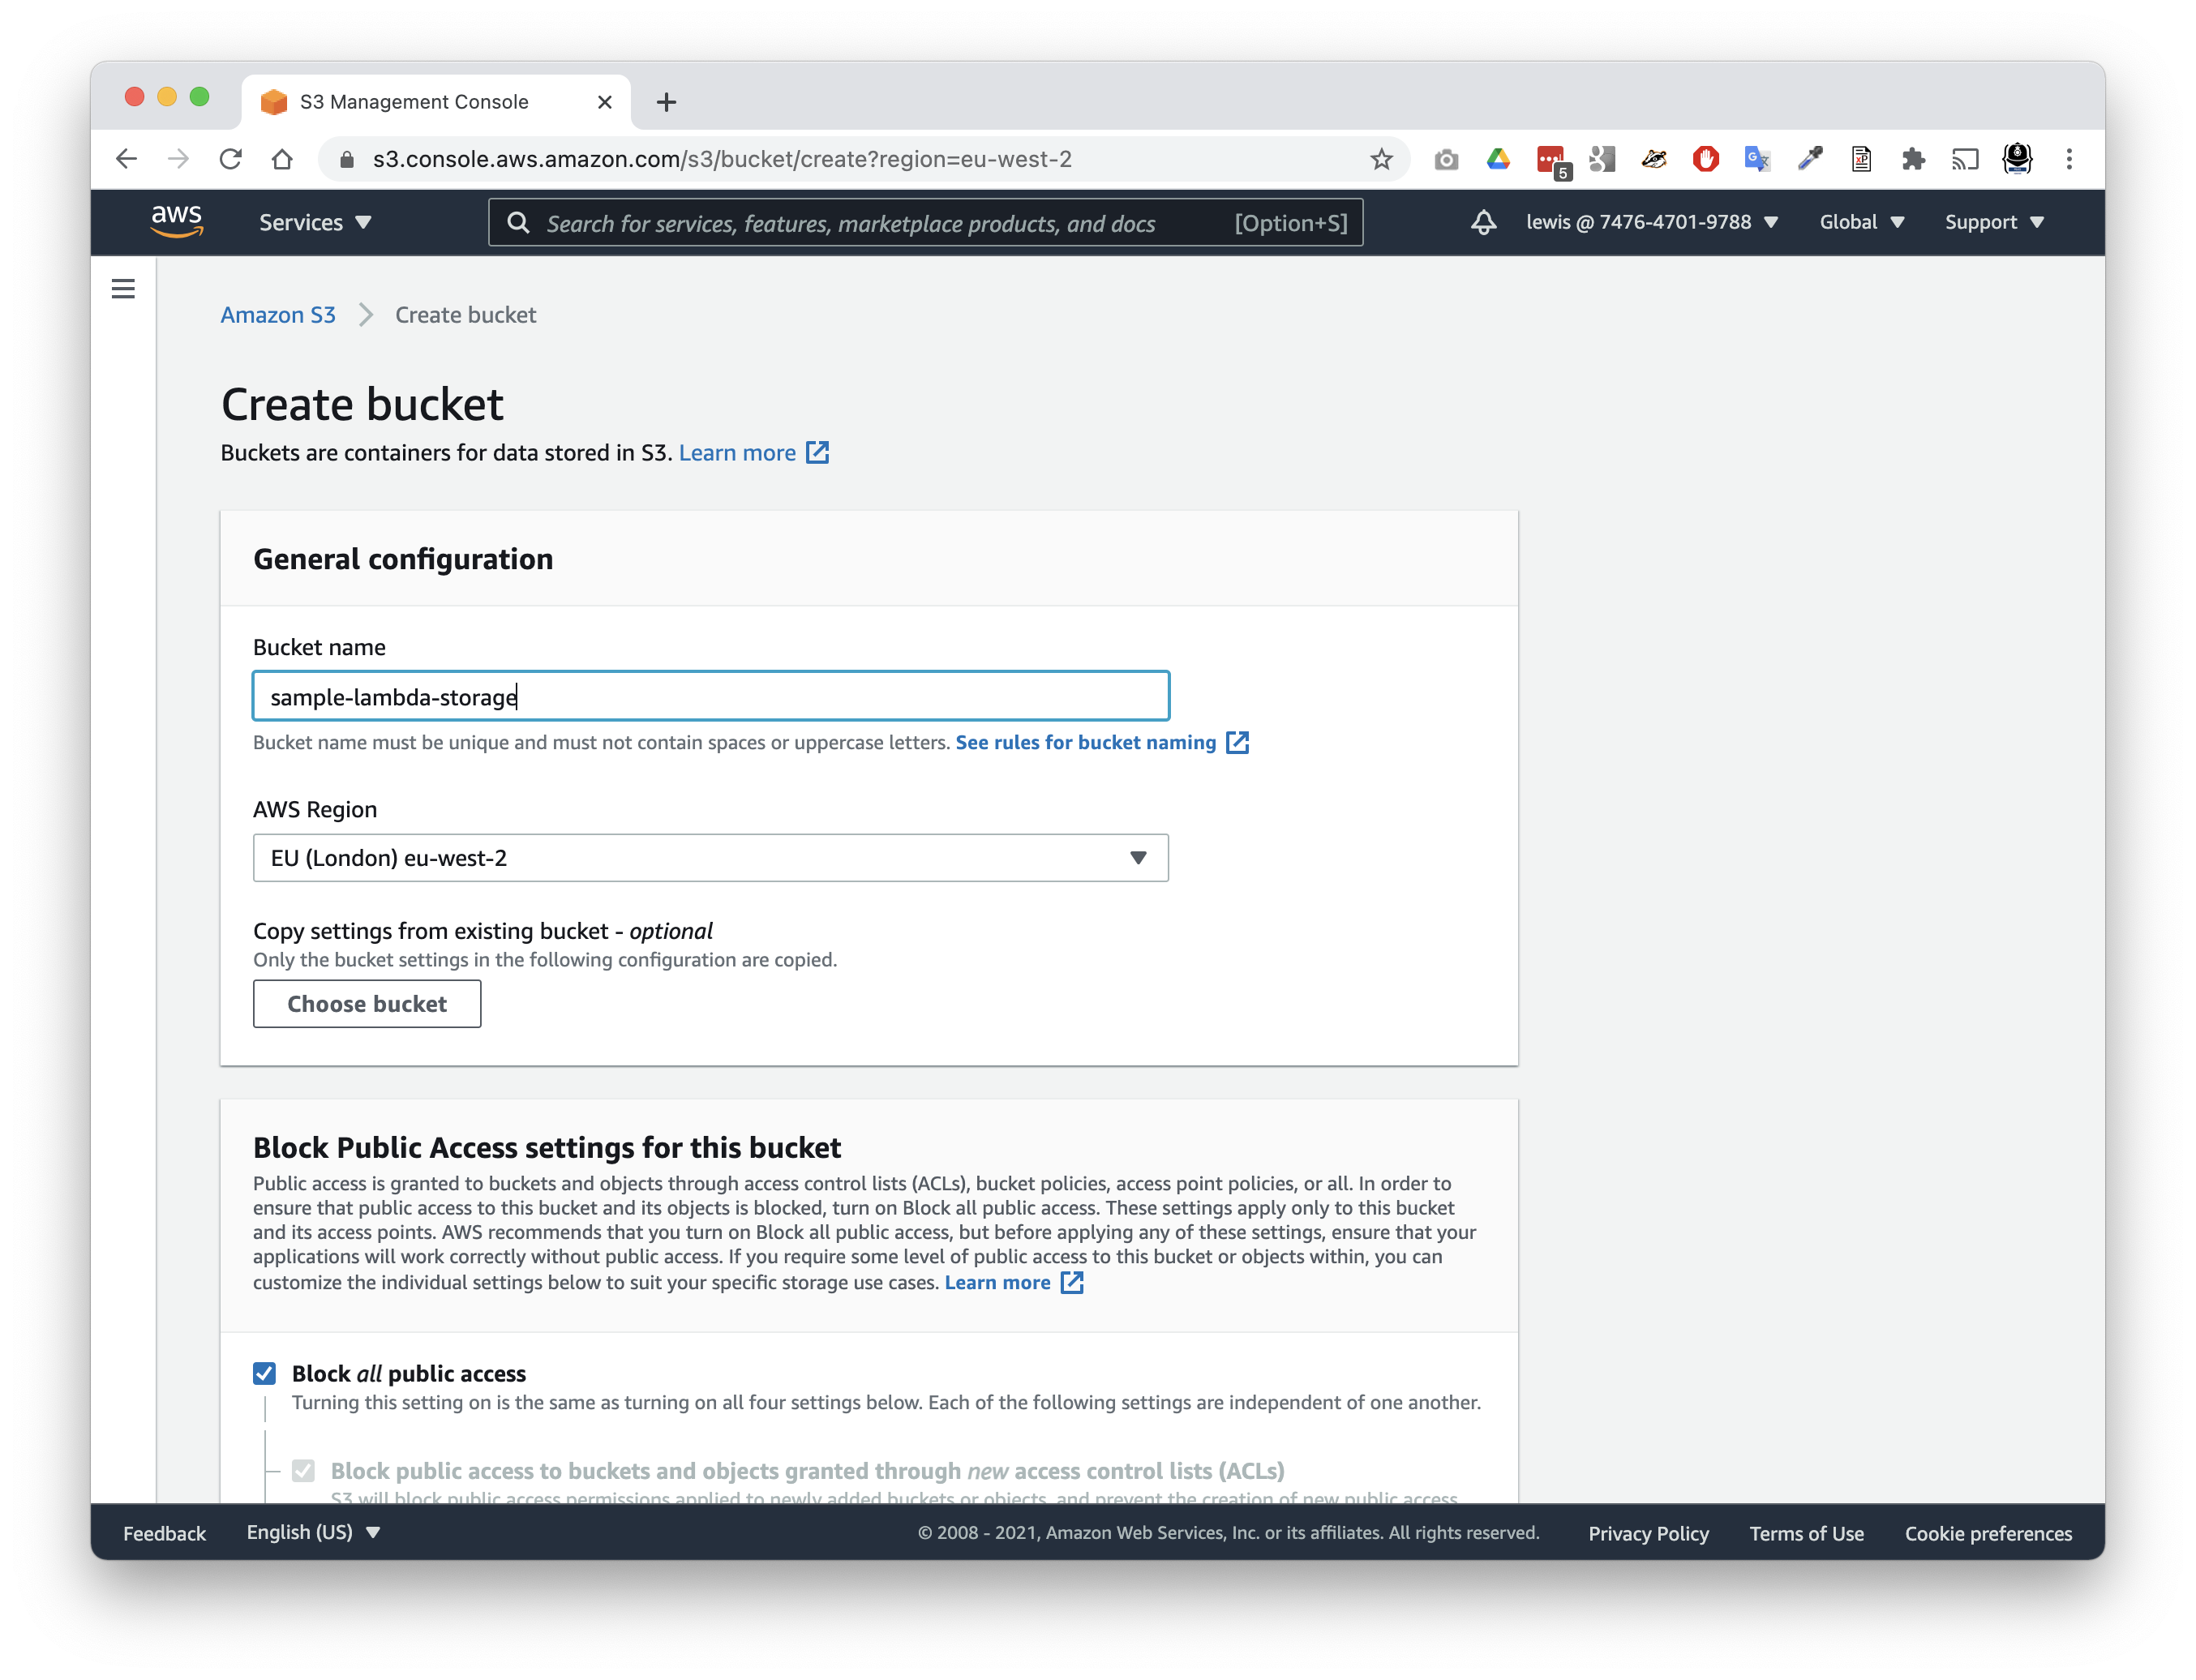2196x1680 pixels.
Task: Change language via English (US) dropdown
Action: click(313, 1532)
